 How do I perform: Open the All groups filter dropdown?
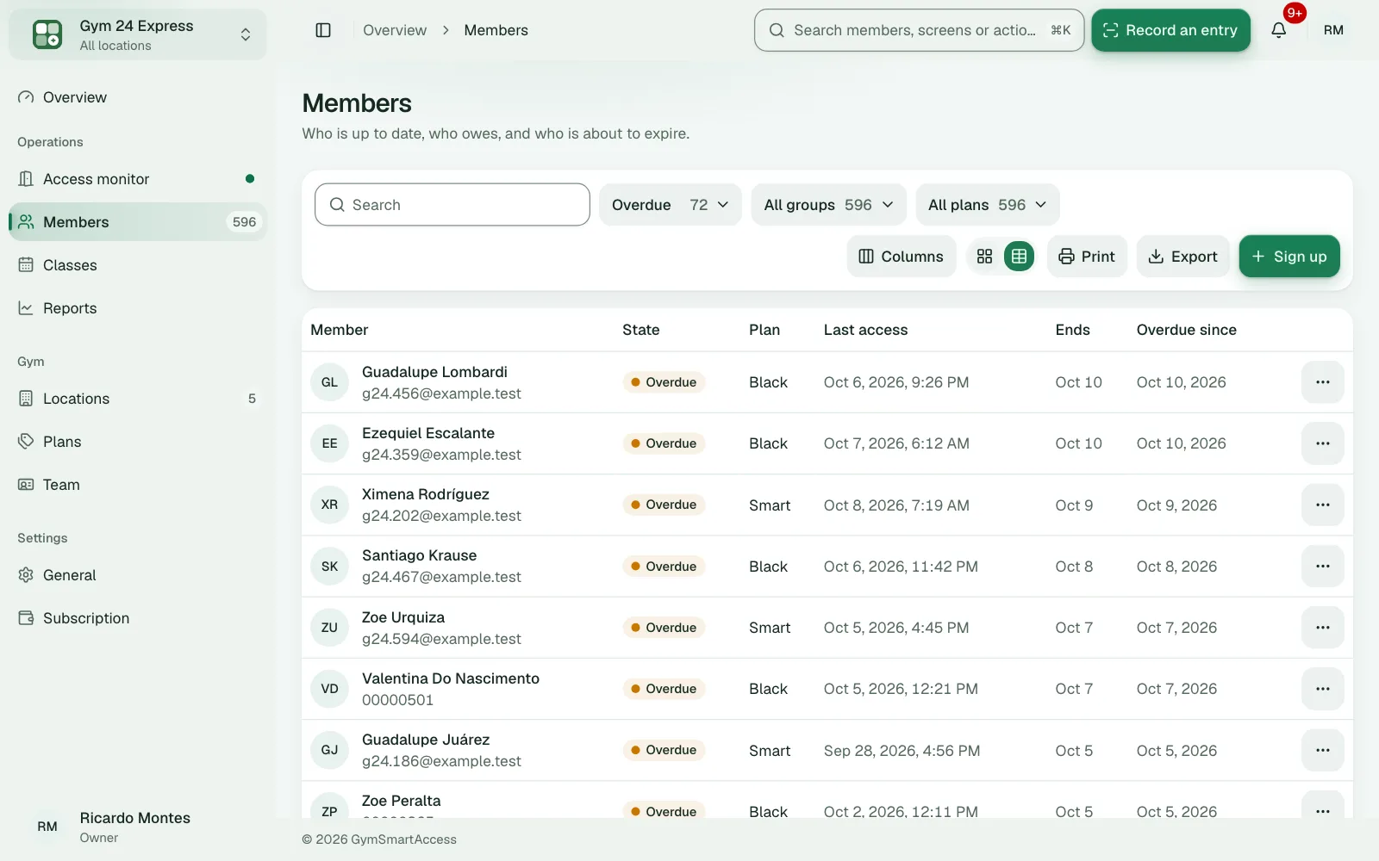tap(828, 205)
